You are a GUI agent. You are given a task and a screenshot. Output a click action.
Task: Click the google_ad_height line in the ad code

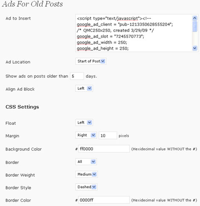point(103,49)
